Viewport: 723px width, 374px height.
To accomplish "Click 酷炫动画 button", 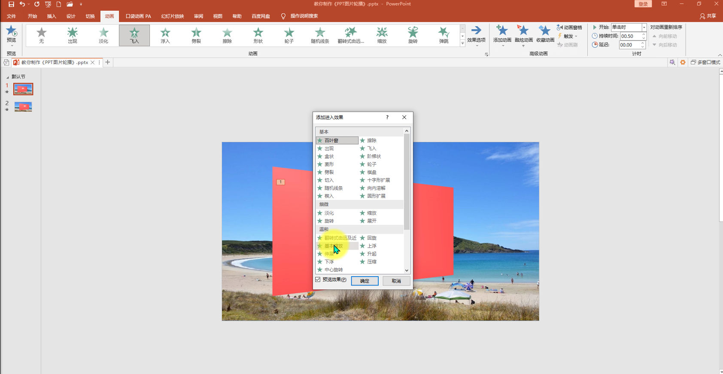I will coord(523,35).
